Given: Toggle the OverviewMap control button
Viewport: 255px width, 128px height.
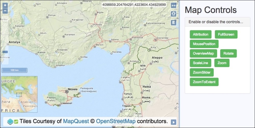Looking at the screenshot, I should [203, 53].
